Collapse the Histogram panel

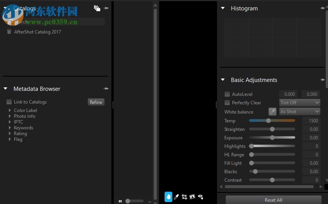223,8
